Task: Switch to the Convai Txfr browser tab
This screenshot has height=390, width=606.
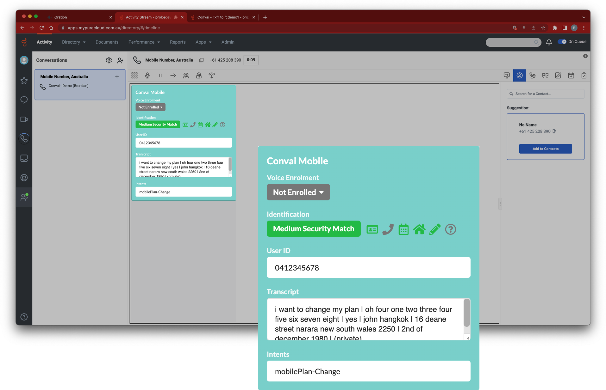Action: click(x=222, y=17)
